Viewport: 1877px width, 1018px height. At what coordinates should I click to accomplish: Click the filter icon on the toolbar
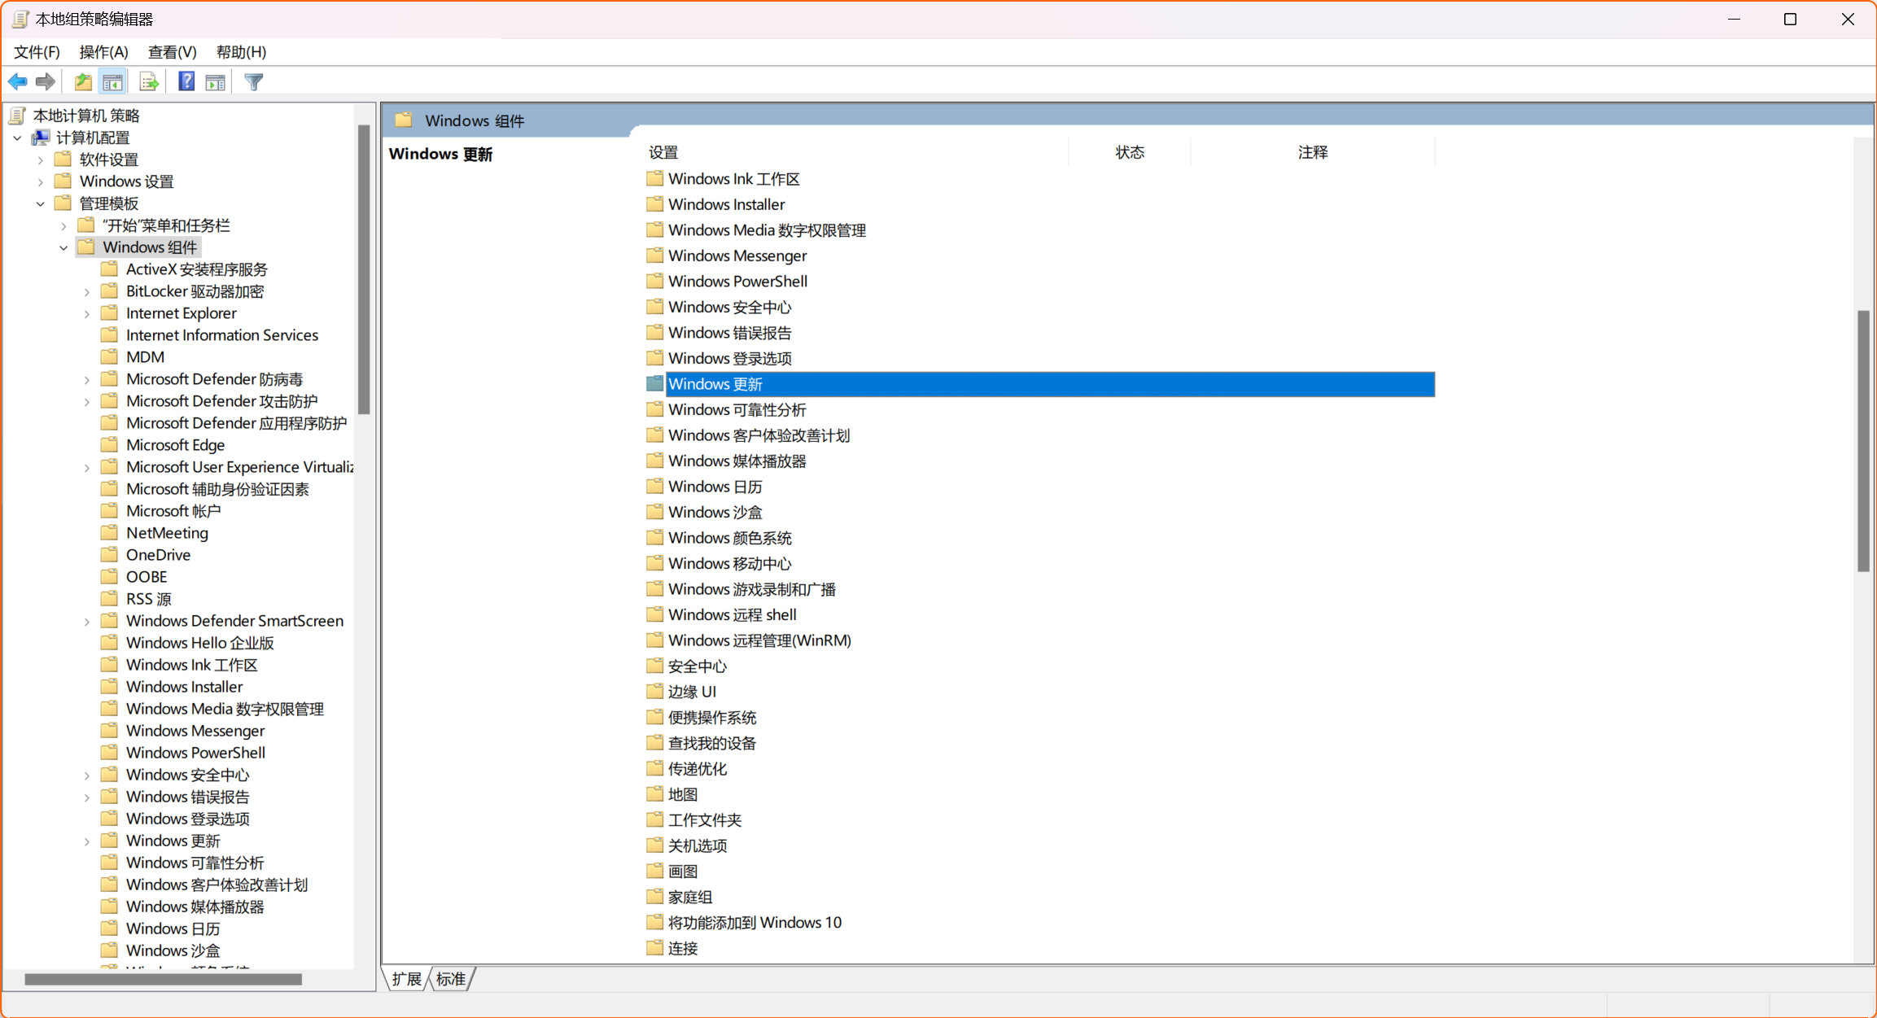coord(253,81)
